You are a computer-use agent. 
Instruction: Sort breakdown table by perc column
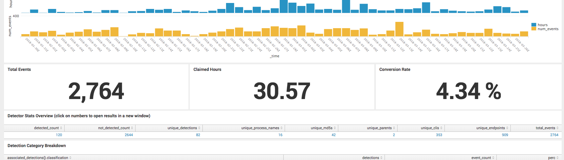[x=551, y=158]
